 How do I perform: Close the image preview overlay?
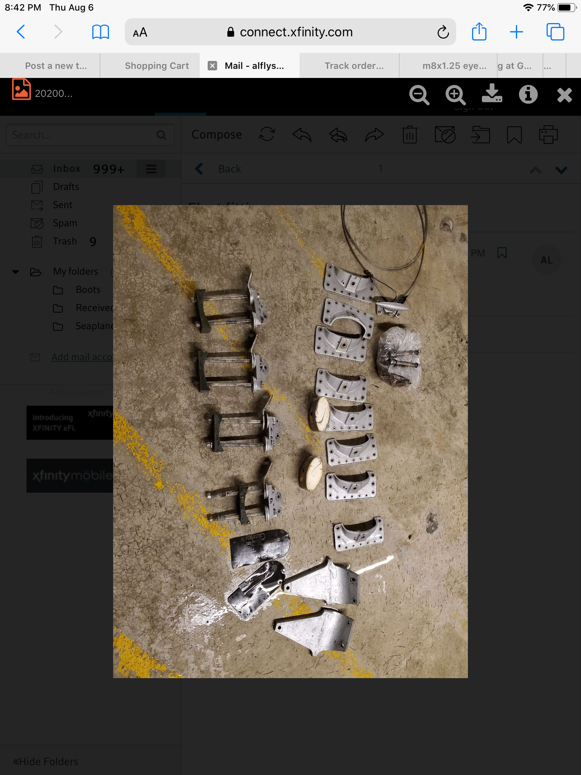(x=564, y=95)
